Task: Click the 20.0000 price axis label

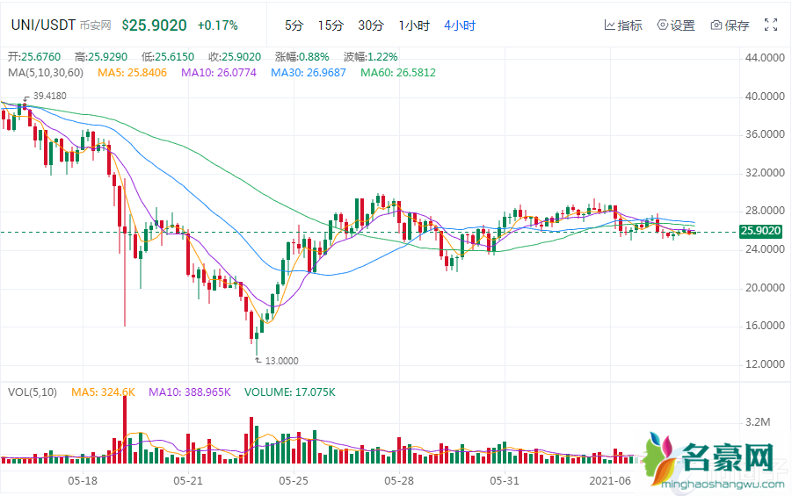Action: tap(765, 288)
